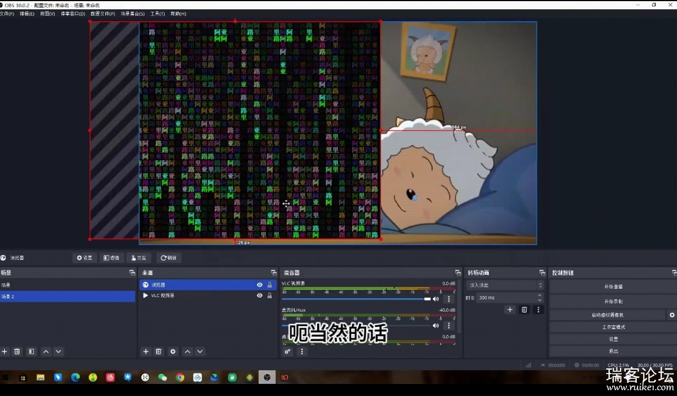677x396 pixels.
Task: Select scene 场景 2 in list
Action: click(67, 297)
